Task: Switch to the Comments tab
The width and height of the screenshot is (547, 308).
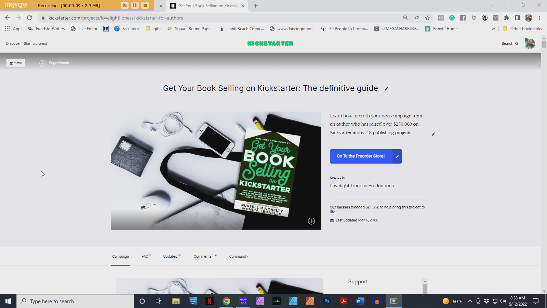Action: [x=202, y=256]
